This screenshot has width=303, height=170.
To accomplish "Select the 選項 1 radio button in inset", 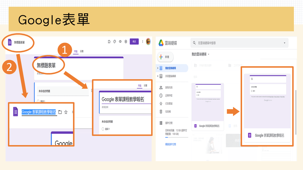I will click(x=103, y=129).
